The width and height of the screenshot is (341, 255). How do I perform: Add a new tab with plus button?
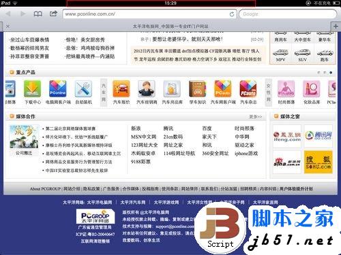point(336,26)
